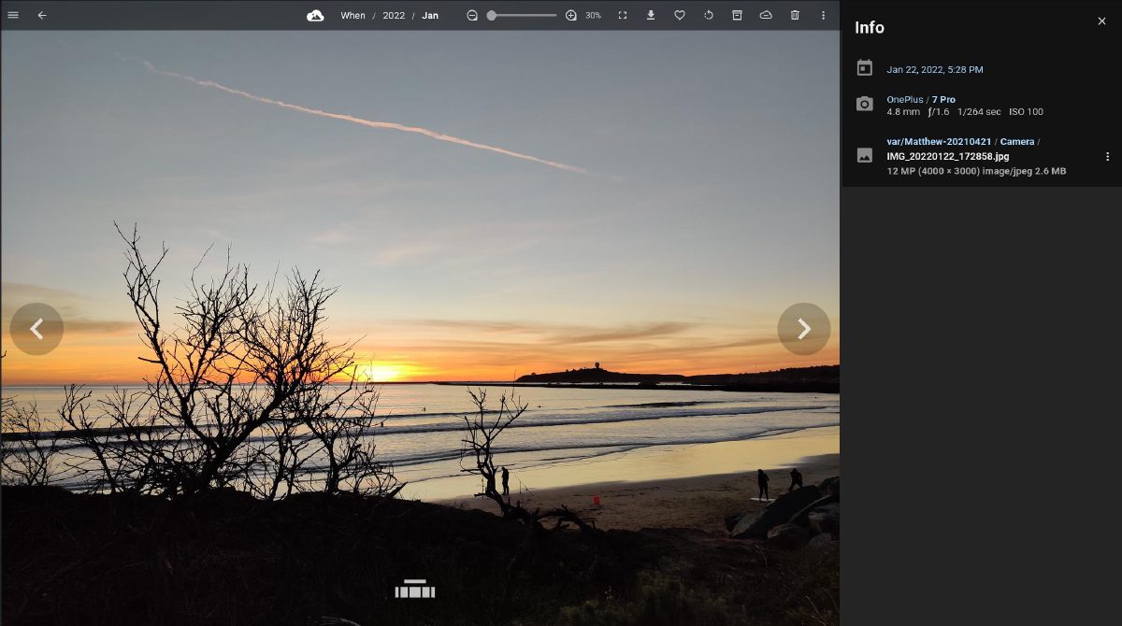Click the 'ISO 100' value
The width and height of the screenshot is (1122, 626).
[x=1026, y=112]
